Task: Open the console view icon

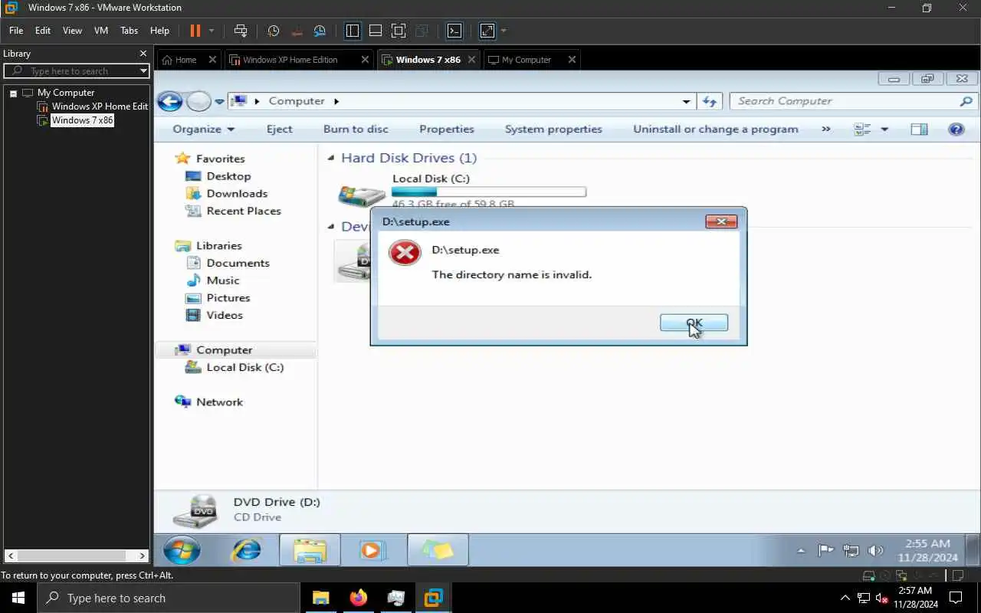Action: point(454,31)
